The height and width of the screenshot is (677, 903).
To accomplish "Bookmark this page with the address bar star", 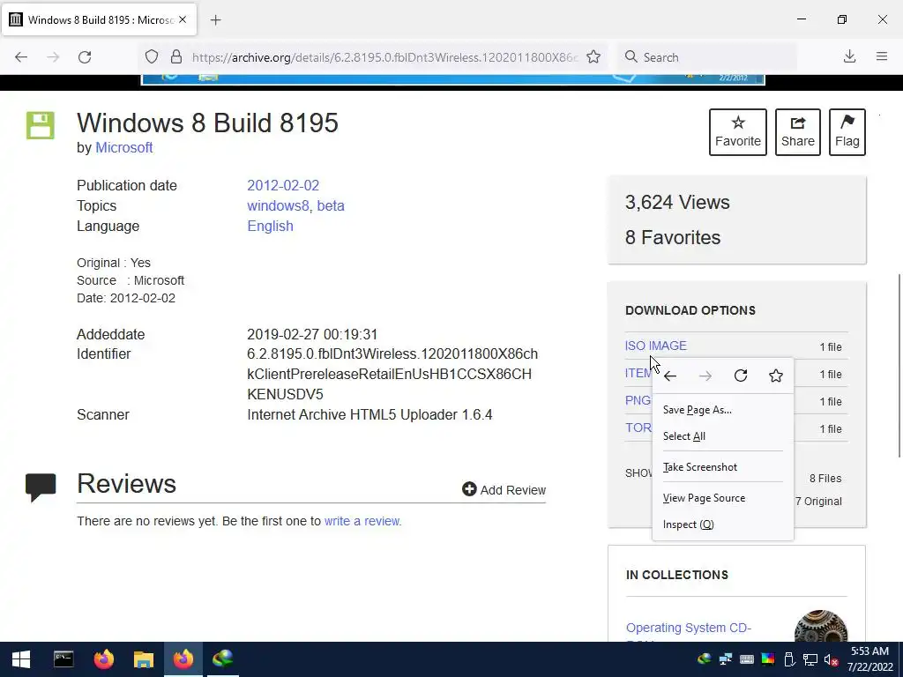I will click(593, 57).
